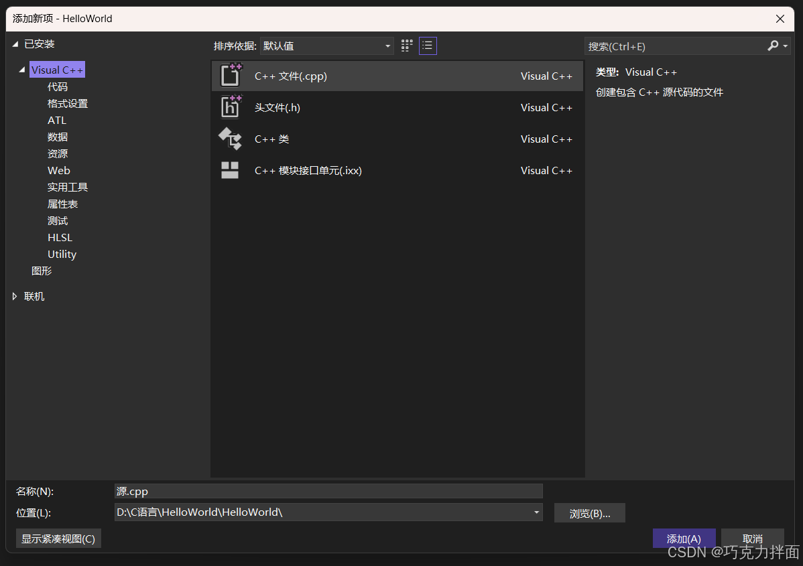
Task: Click the 名称 input field
Action: (328, 491)
